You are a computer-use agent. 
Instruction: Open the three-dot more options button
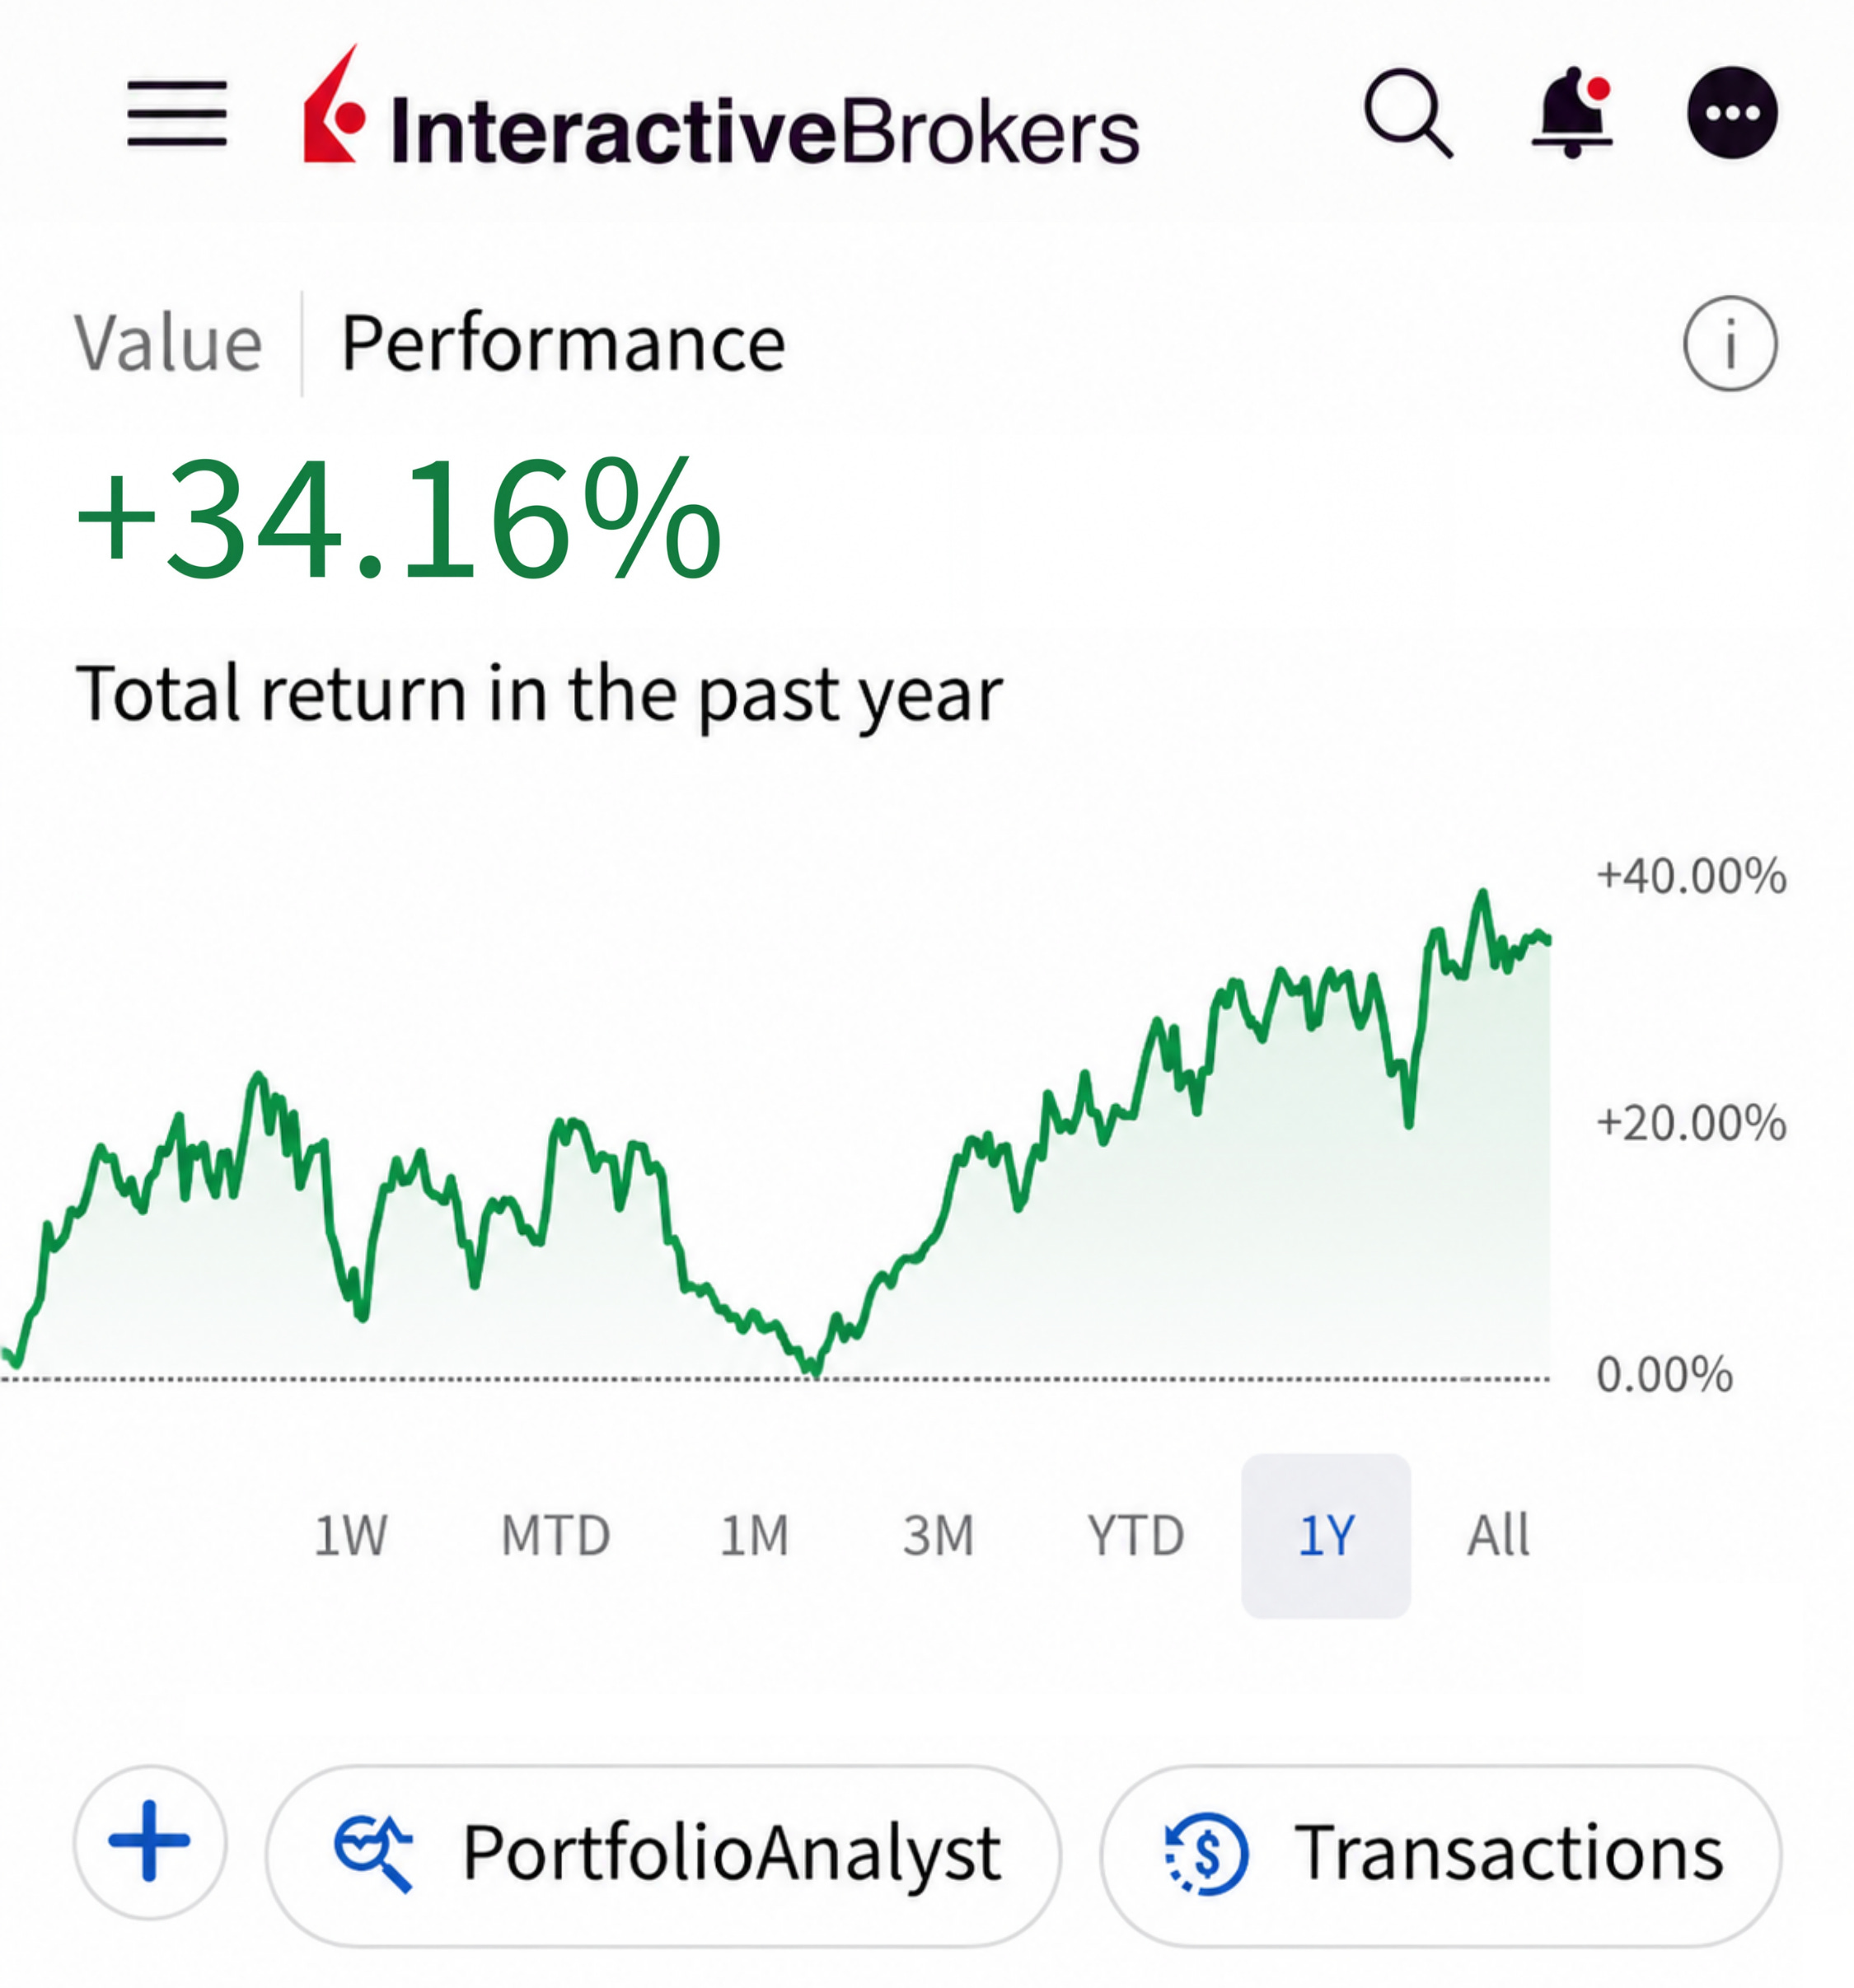point(1732,113)
